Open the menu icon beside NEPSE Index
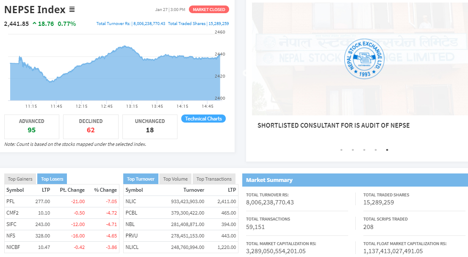The image size is (468, 257). pos(72,10)
